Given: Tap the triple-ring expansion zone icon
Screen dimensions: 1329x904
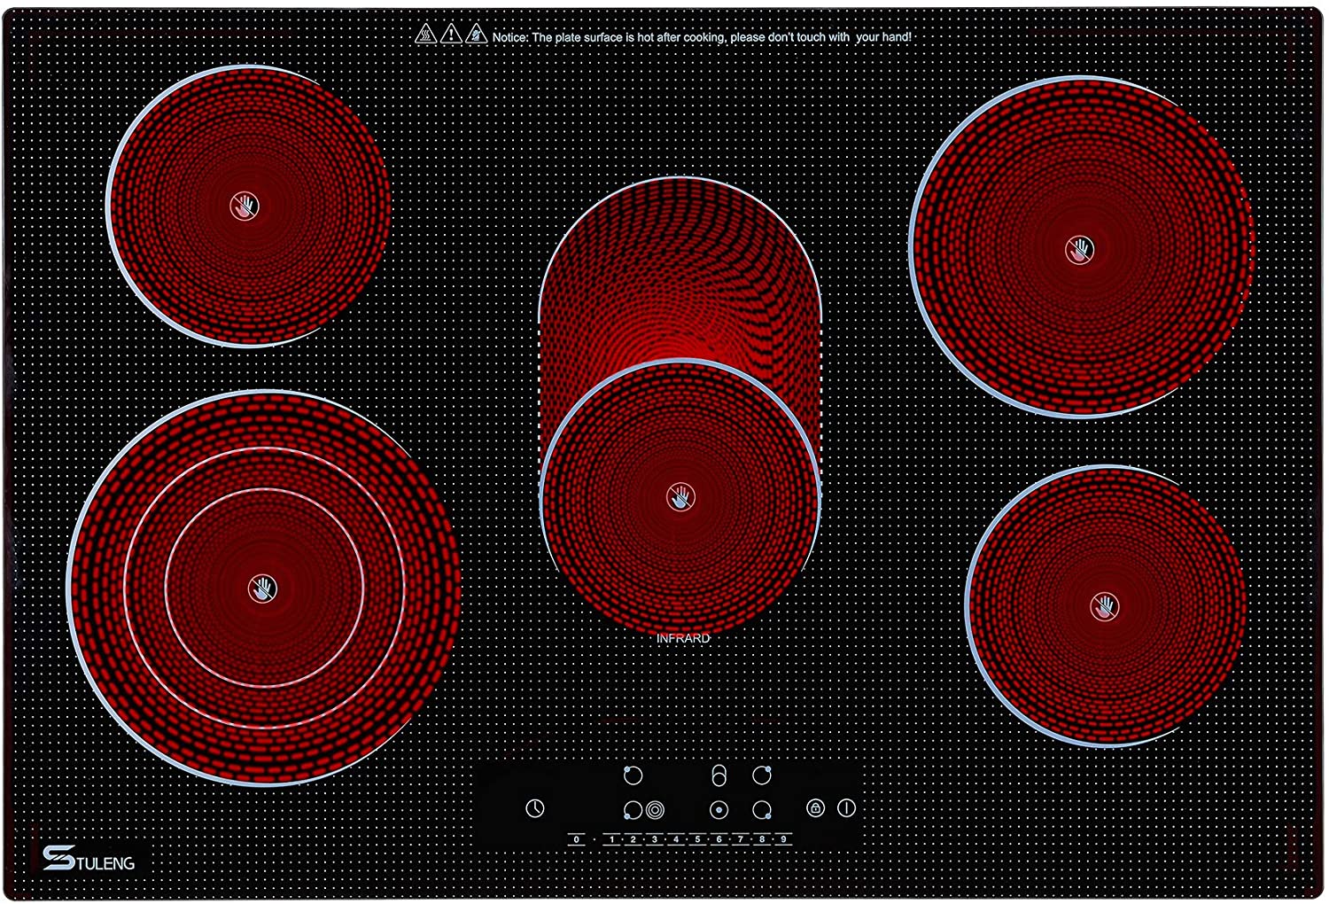Looking at the screenshot, I should click(656, 809).
